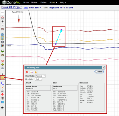Open the red wrench settings icon
119x116 pixels.
click(2, 61)
